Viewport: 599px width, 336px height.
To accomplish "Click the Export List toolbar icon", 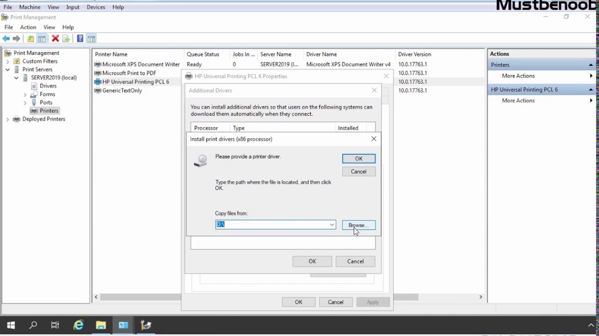I will click(66, 39).
